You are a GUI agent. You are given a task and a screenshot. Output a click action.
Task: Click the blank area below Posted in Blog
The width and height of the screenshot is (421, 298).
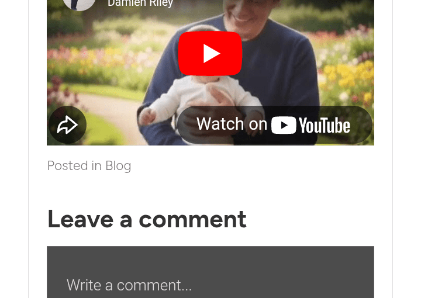tap(210, 189)
